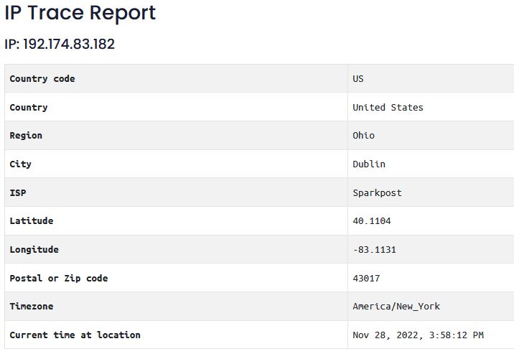Select the IP address 192.174.83.182 text
514x354 pixels.
[x=69, y=45]
